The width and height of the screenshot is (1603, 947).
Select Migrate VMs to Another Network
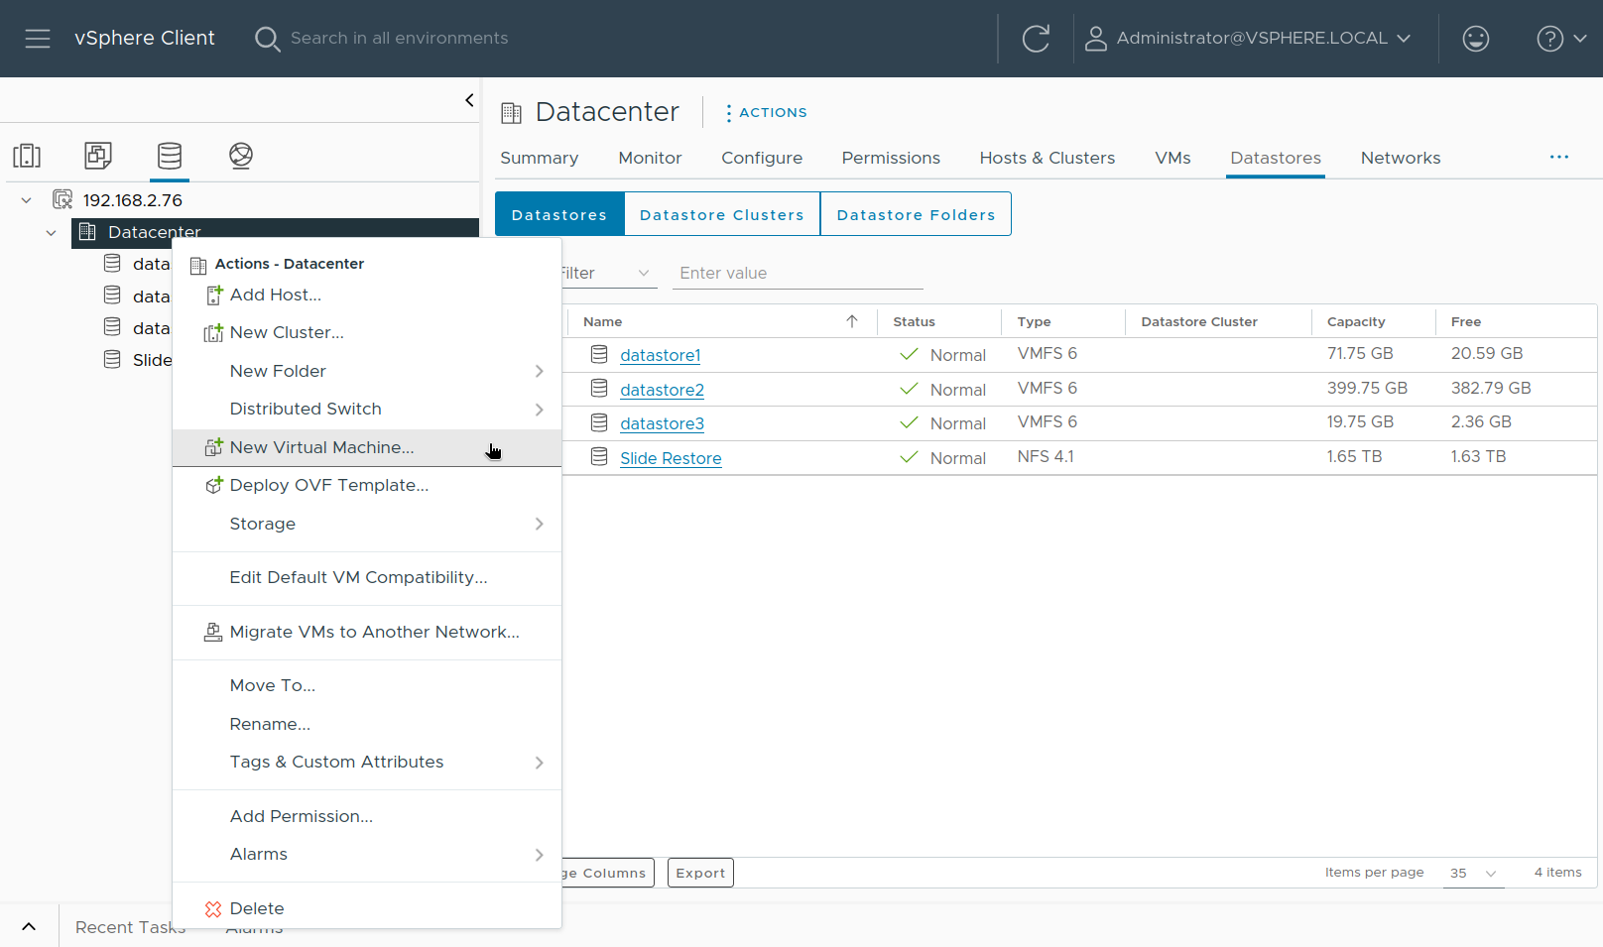click(367, 632)
